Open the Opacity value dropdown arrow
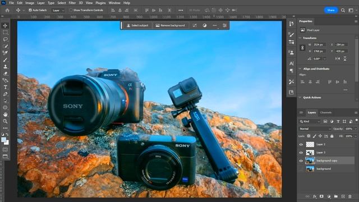Viewport: 359px width, 202px height. [x=355, y=128]
